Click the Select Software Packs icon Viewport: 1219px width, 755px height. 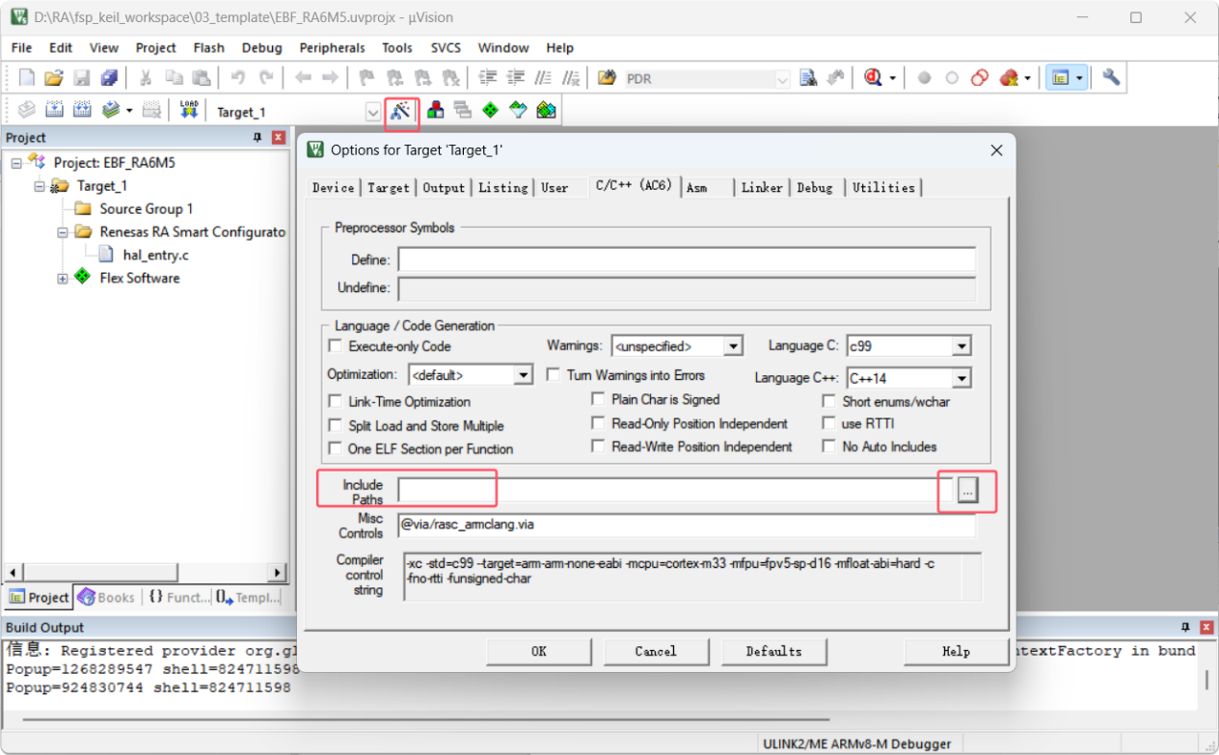point(518,111)
